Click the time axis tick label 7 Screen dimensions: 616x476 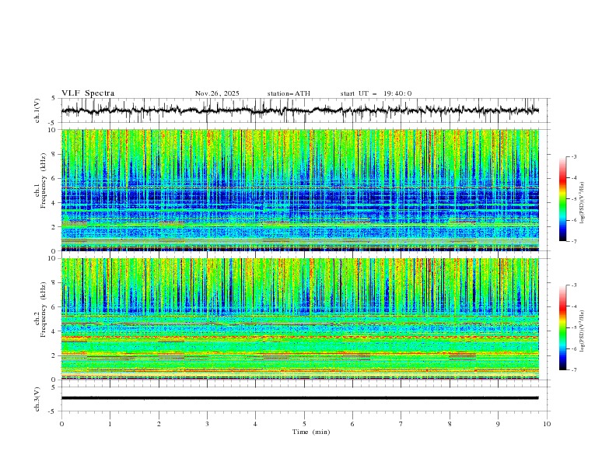tap(401, 424)
